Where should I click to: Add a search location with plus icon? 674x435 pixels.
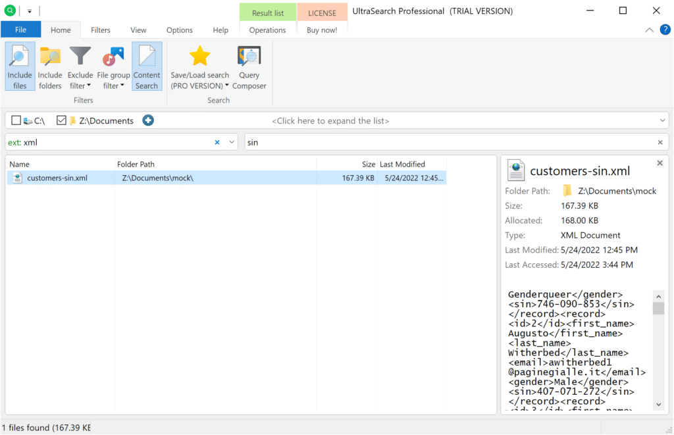pos(148,120)
